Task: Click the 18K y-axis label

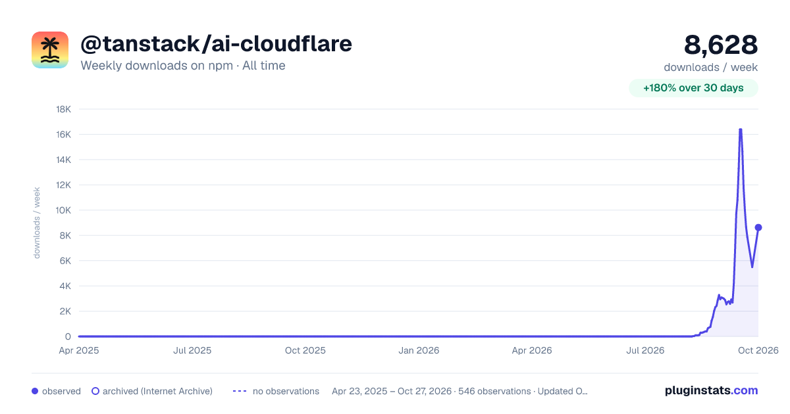Action: pyautogui.click(x=64, y=109)
